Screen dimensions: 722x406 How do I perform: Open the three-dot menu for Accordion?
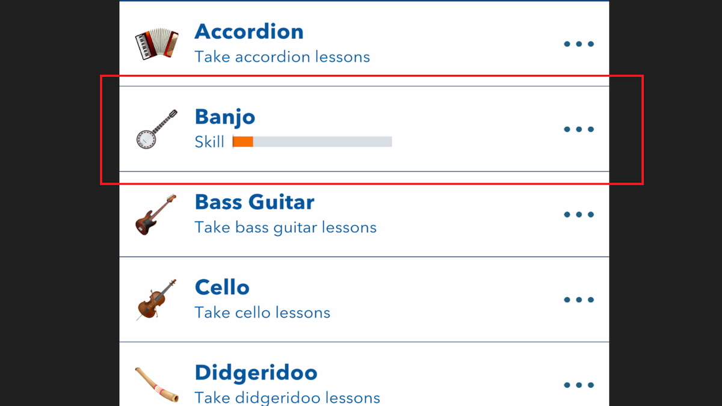click(579, 44)
